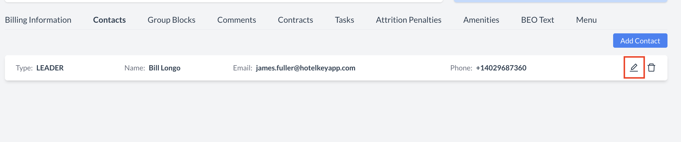Screen dimensions: 681x142
Task: Click the contact name Bill Longo
Action: (164, 68)
